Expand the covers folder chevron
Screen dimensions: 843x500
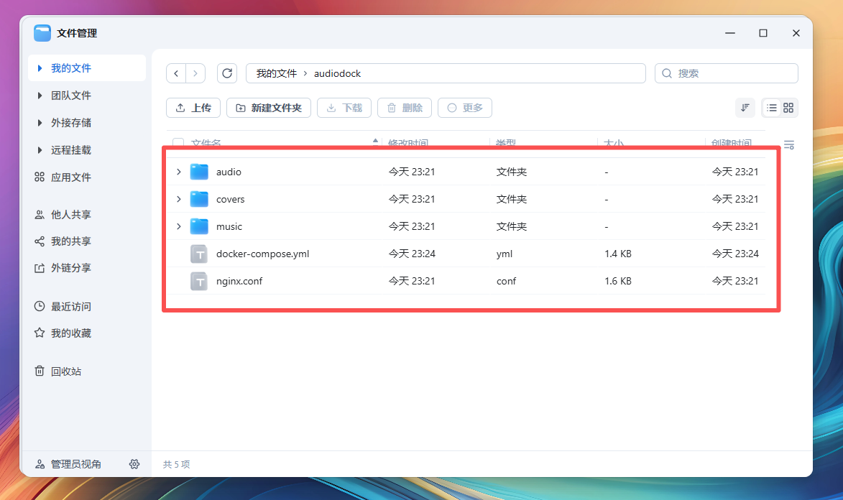[178, 199]
